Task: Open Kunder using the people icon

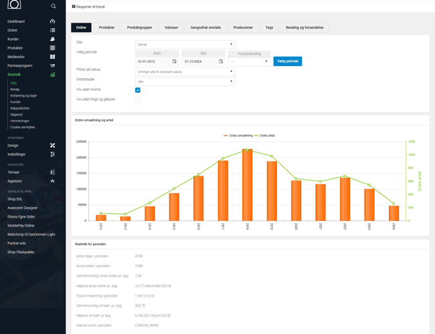Action: point(52,39)
